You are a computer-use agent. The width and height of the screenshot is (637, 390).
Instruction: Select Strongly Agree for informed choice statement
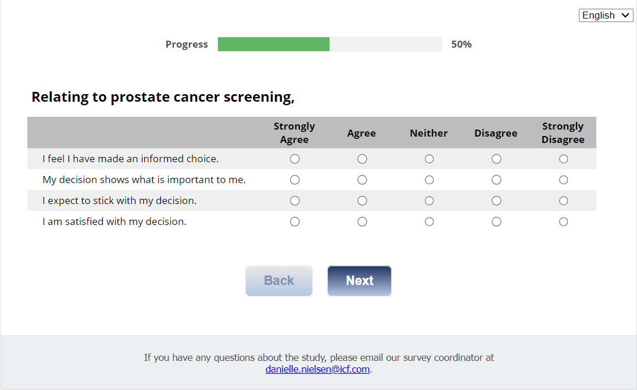pyautogui.click(x=295, y=159)
